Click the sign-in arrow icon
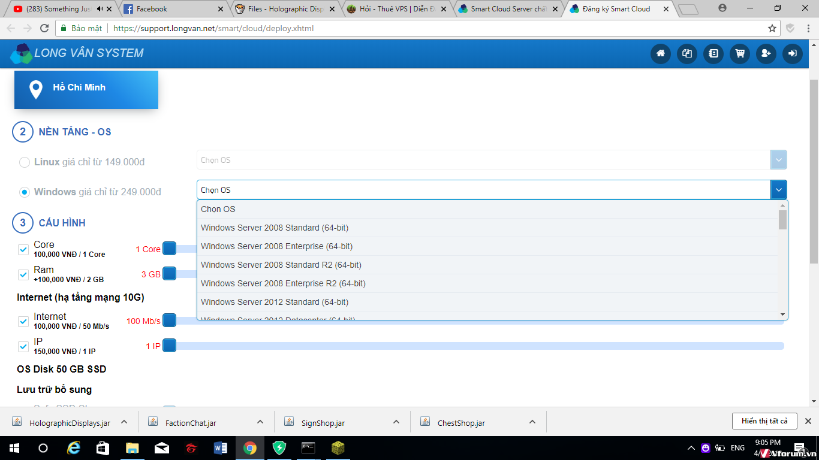The image size is (819, 460). [793, 53]
